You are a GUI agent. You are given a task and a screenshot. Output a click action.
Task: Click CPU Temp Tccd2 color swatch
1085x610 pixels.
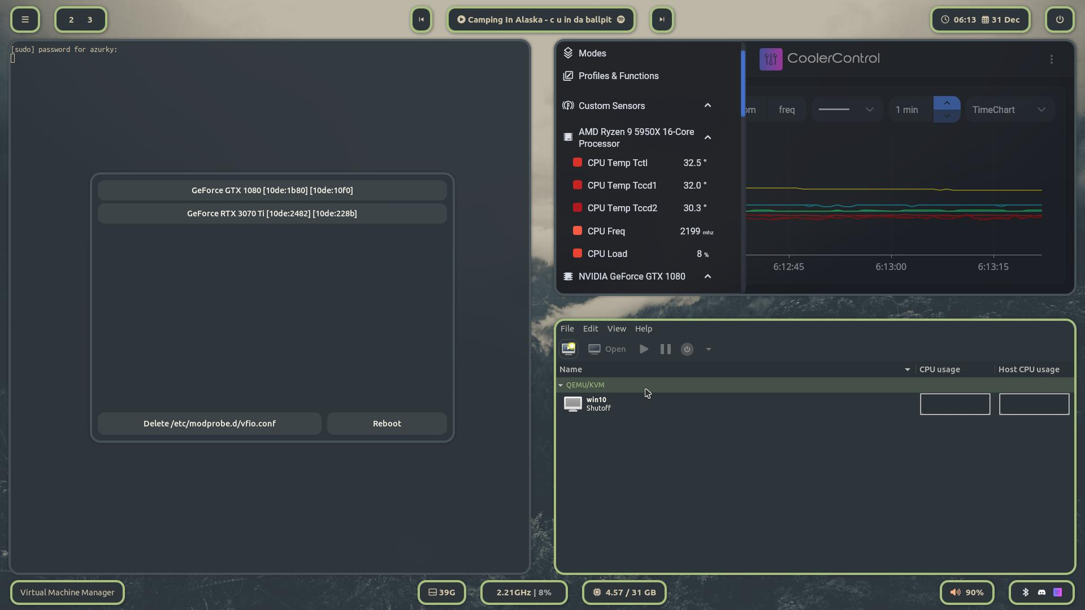578,208
